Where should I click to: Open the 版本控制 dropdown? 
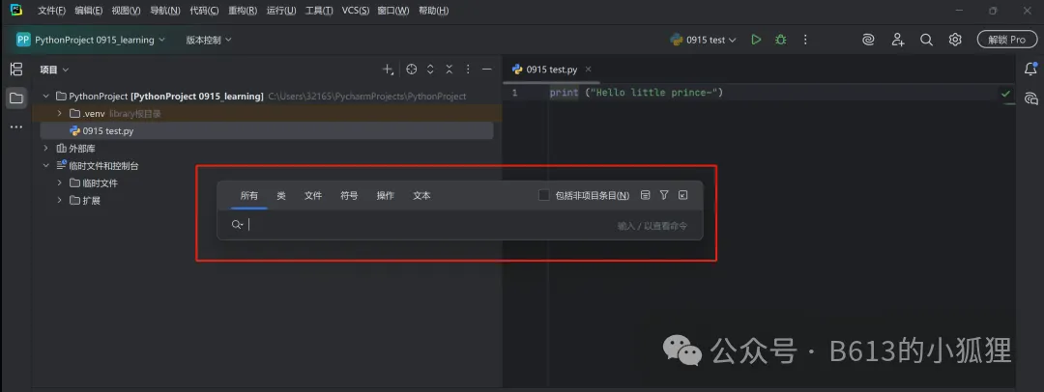tap(209, 40)
